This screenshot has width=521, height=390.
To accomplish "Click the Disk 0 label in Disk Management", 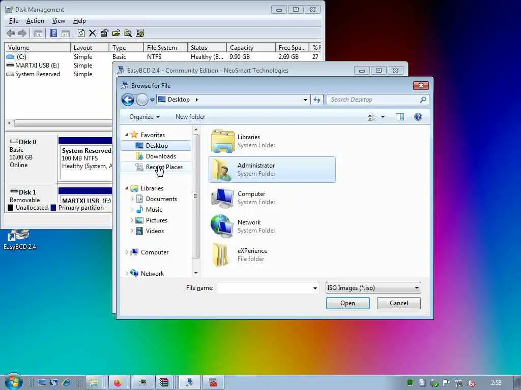I will (27, 142).
